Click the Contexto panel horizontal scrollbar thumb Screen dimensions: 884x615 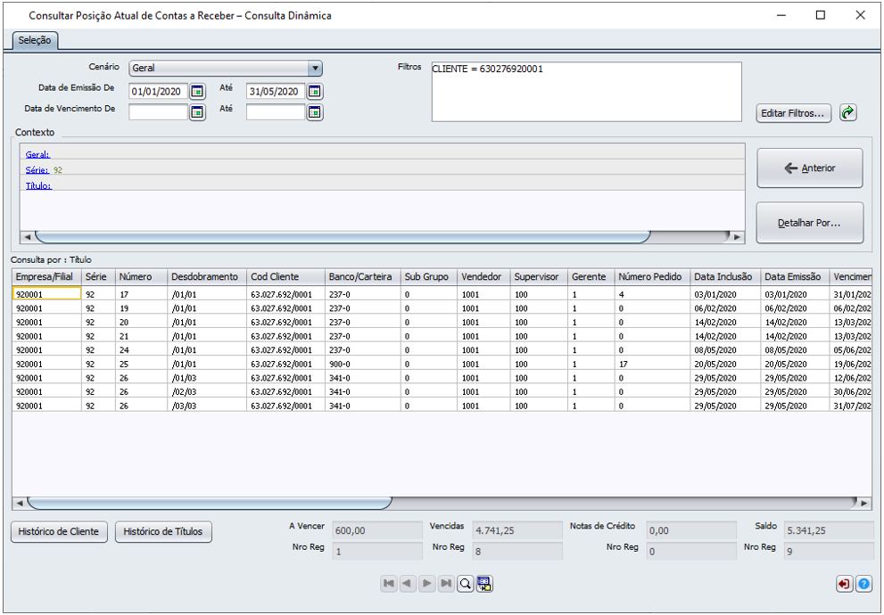click(x=343, y=236)
